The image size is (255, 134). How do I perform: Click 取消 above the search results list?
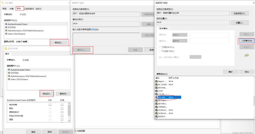click(x=247, y=72)
